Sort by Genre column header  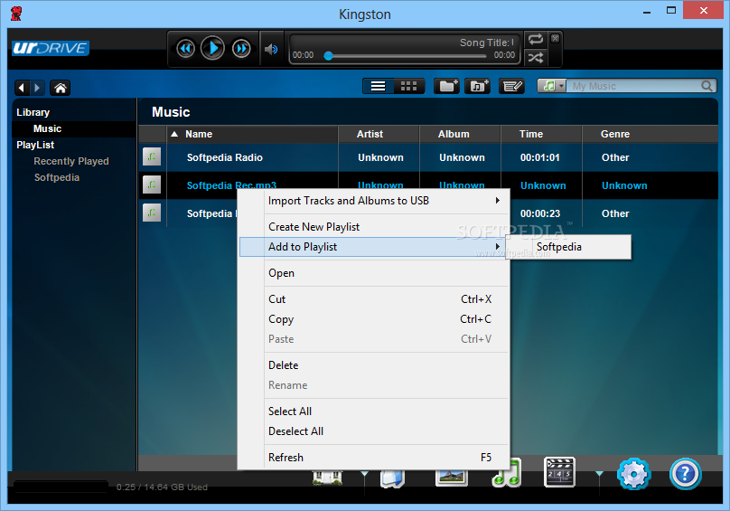coord(650,134)
